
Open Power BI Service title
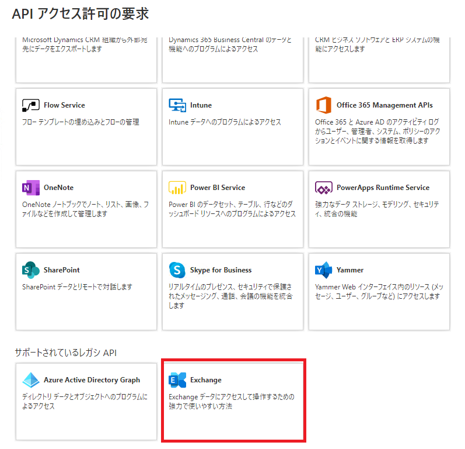point(218,188)
